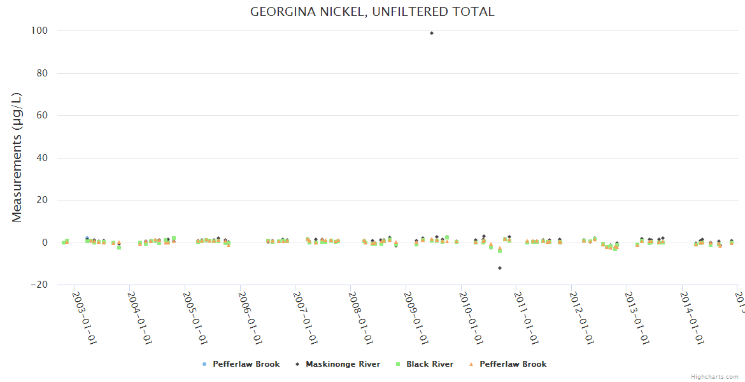Toggle the orange Pefferlaw Brook legend label

[x=513, y=364]
